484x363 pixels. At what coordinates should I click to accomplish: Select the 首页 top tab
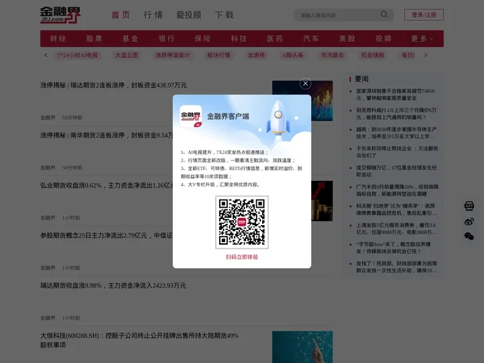pos(121,15)
